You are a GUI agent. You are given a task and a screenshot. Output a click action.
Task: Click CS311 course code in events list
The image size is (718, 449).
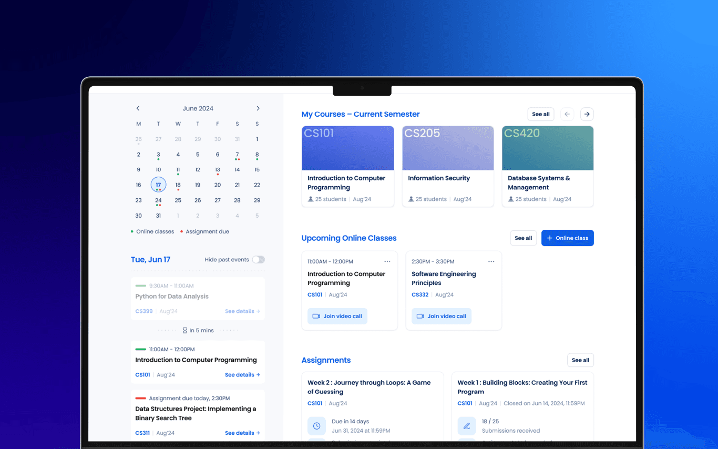pos(142,433)
